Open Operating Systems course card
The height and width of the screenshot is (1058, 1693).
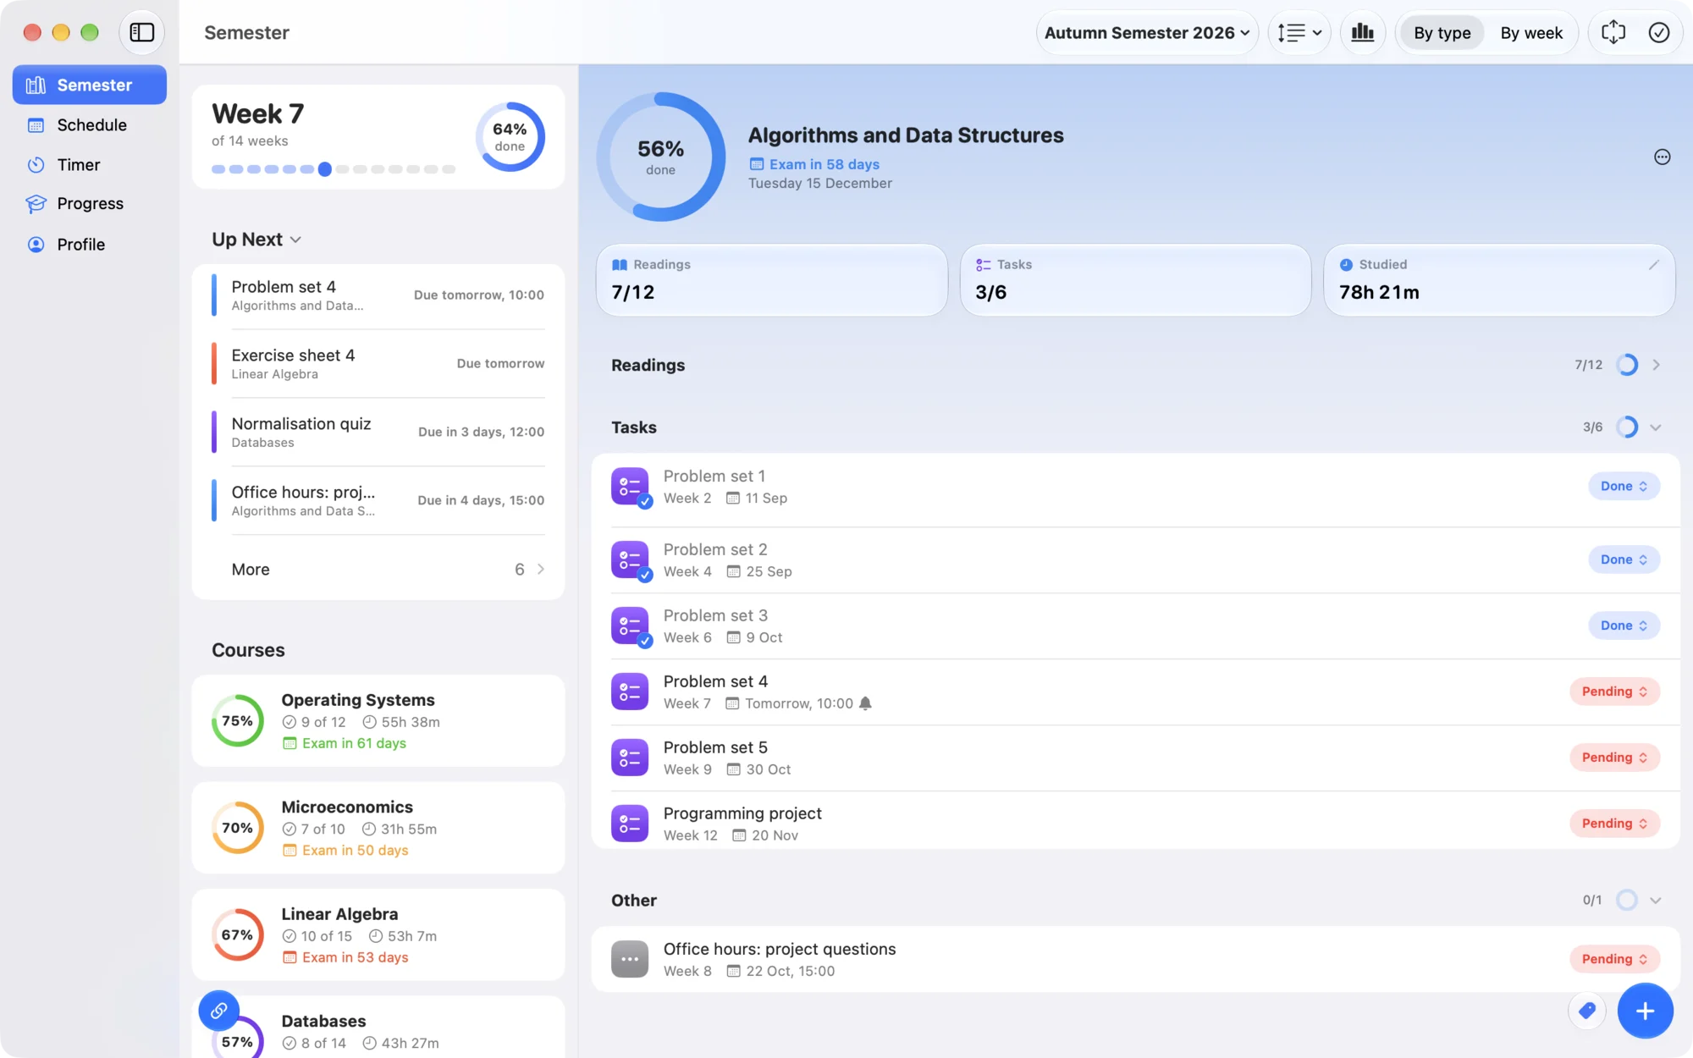[x=378, y=721]
